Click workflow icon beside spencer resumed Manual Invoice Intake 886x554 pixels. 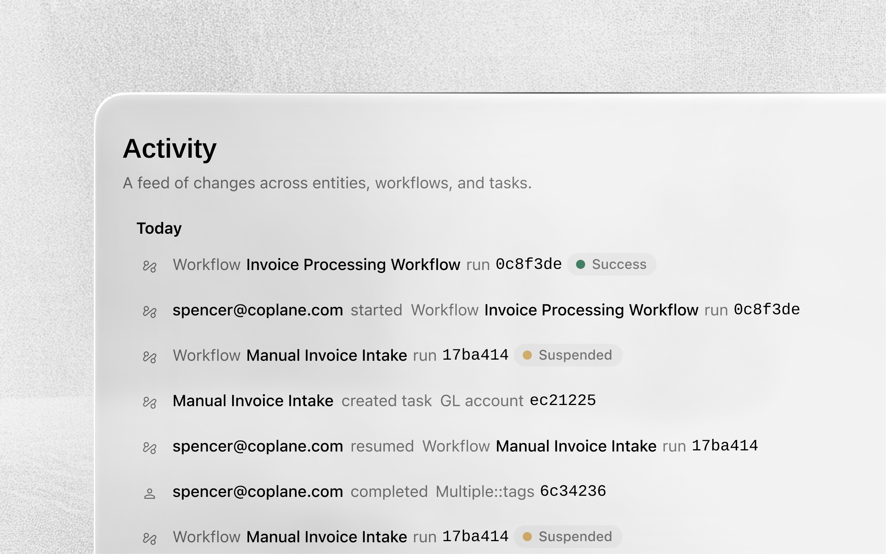pyautogui.click(x=150, y=448)
